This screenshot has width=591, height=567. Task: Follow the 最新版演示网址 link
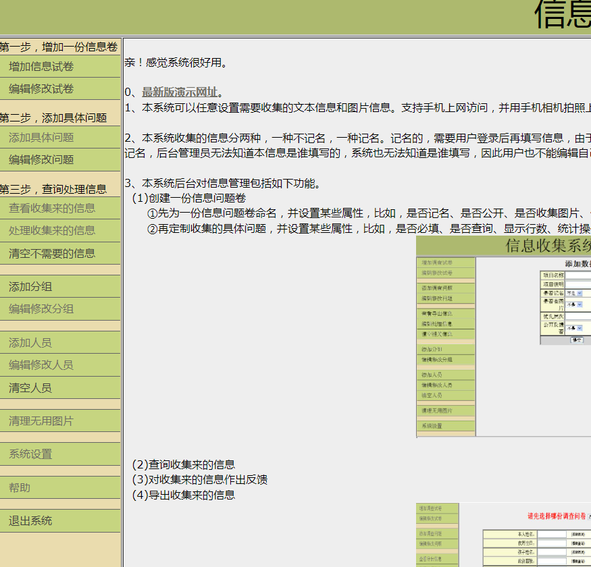180,92
